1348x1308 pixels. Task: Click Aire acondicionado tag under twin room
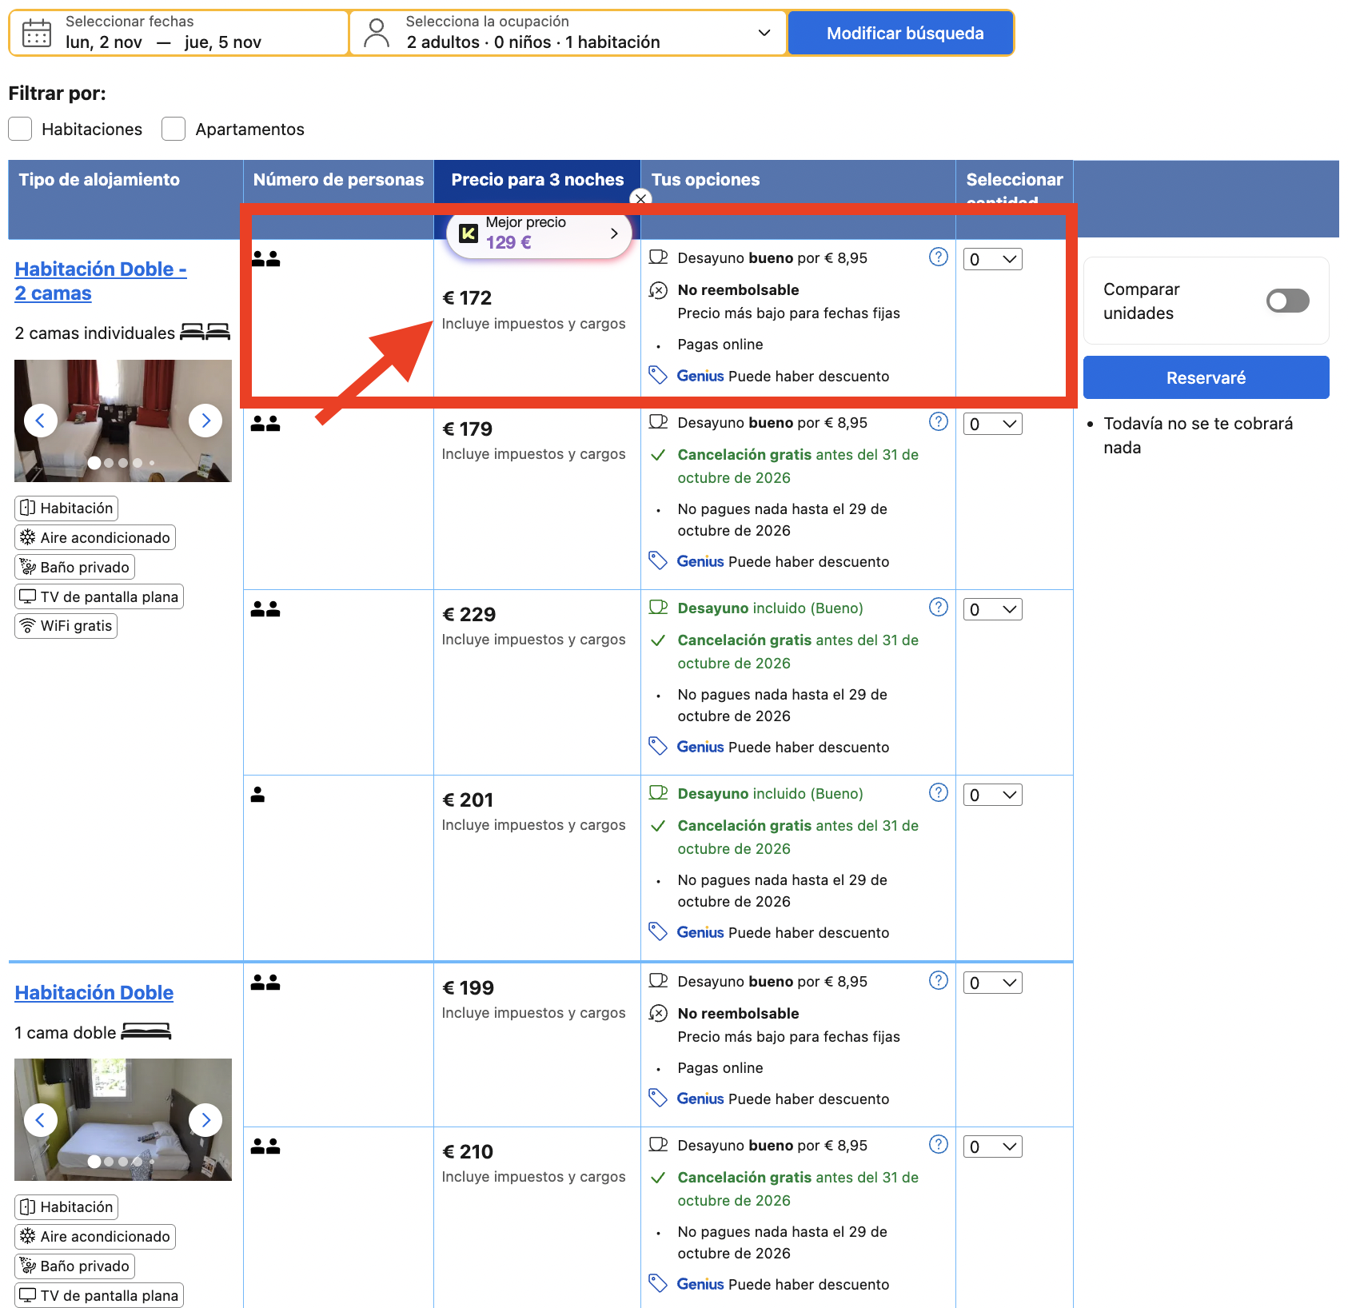click(x=95, y=537)
